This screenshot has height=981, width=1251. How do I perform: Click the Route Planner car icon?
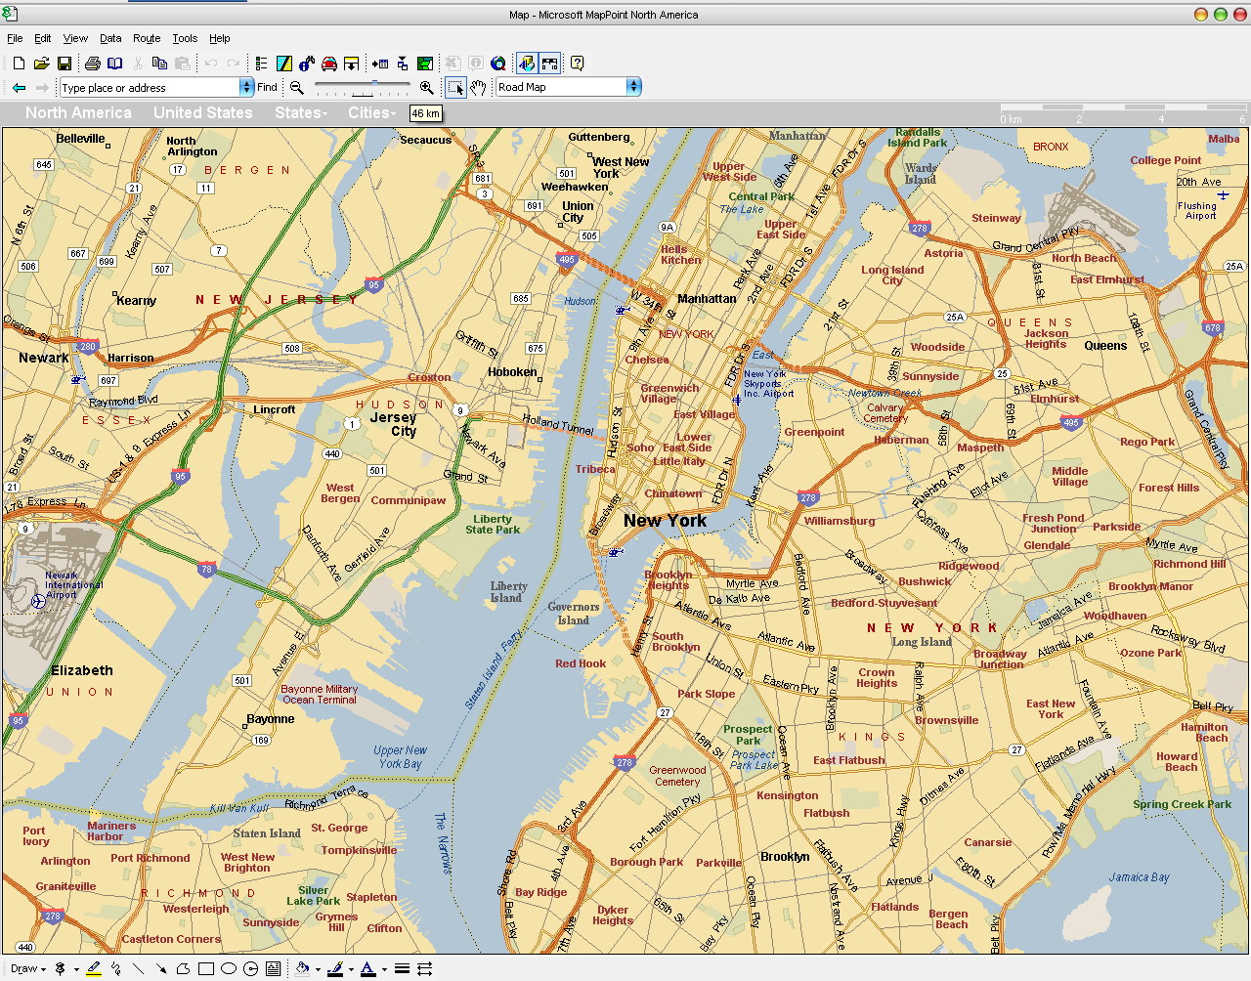tap(329, 64)
